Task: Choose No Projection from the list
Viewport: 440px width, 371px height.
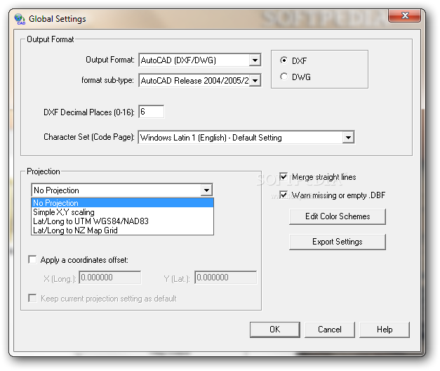Action: tap(122, 202)
